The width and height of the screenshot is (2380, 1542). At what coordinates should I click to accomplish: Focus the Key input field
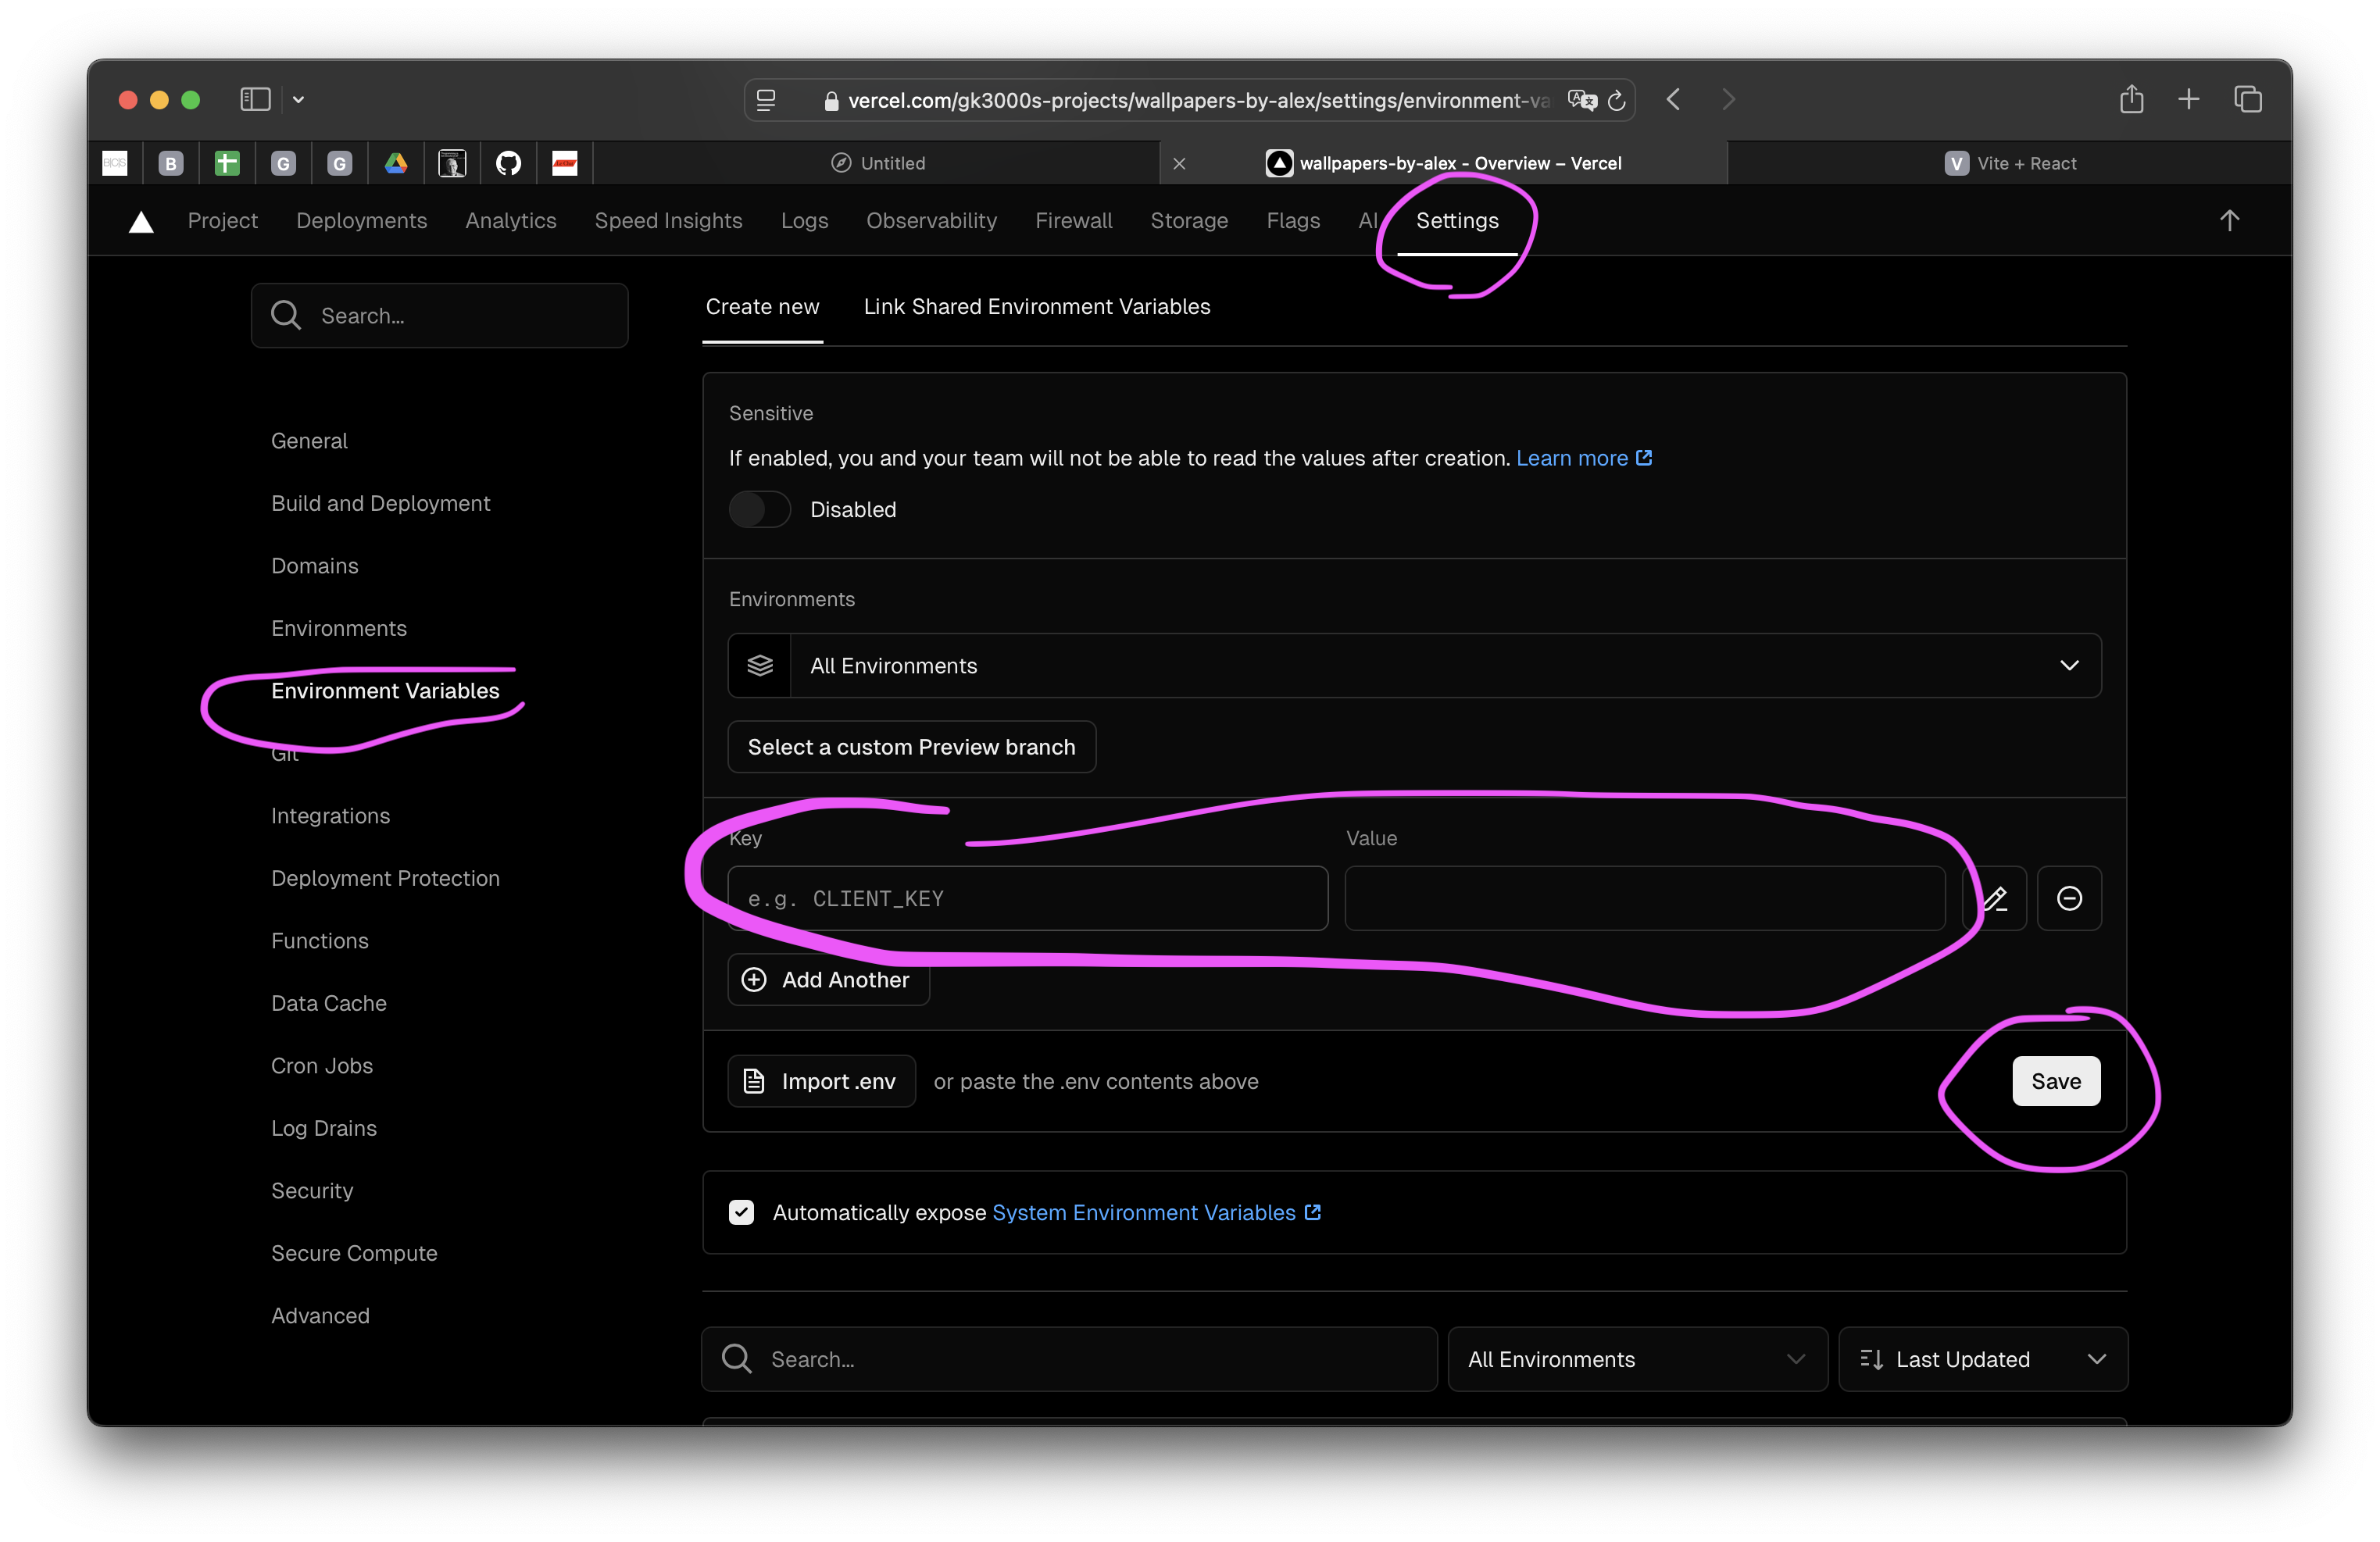(1028, 898)
